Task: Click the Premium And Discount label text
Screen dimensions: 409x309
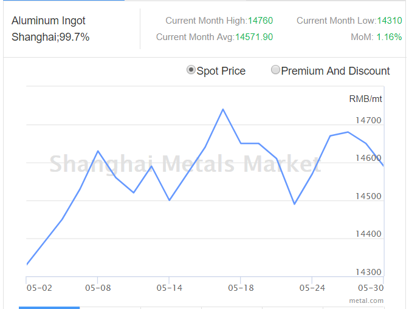Action: (x=335, y=71)
